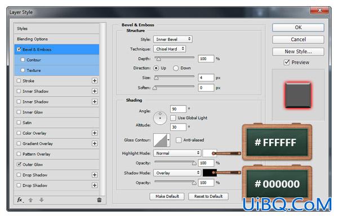The image size is (338, 218).
Task: Click the move effect up arrow
Action: pyautogui.click(x=30, y=200)
